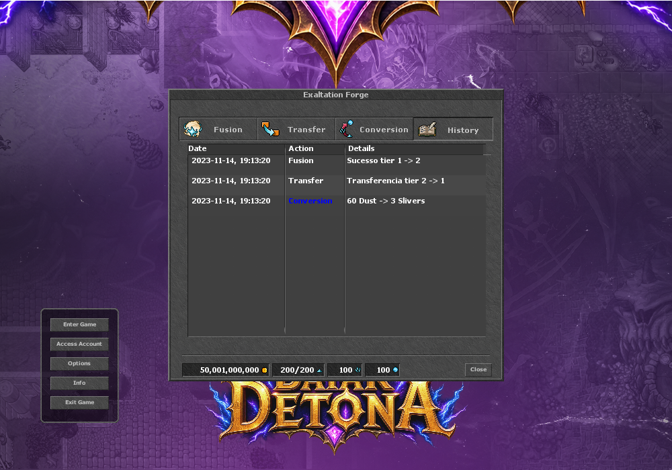Click the Enter Game button
This screenshot has width=672, height=470.
79,324
